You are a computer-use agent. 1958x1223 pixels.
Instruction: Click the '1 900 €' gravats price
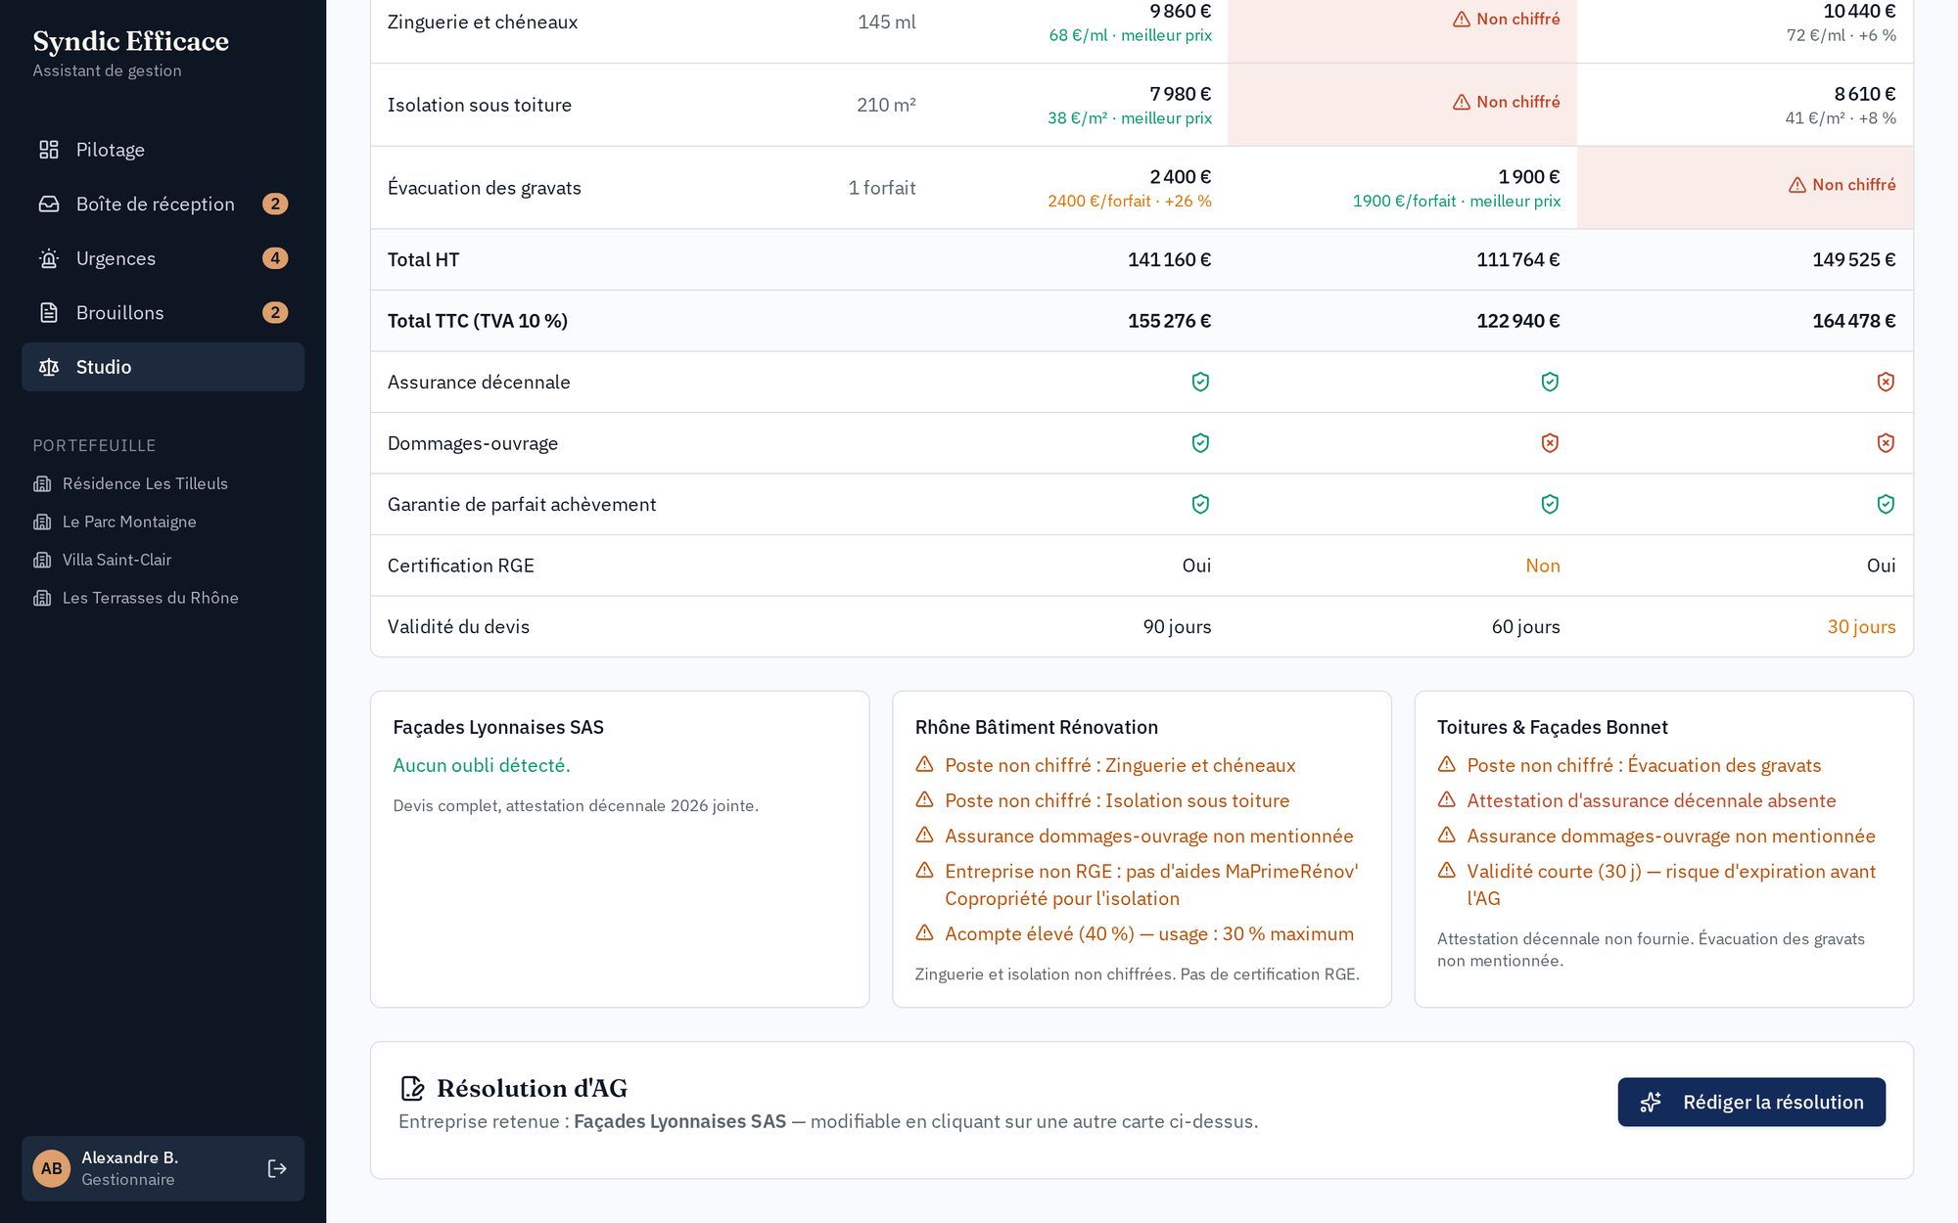pos(1529,177)
